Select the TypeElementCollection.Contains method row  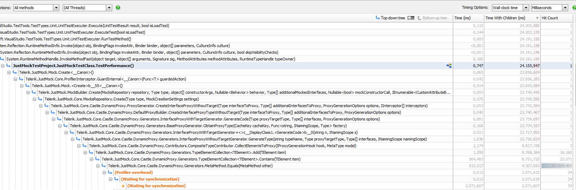[x=201, y=159]
